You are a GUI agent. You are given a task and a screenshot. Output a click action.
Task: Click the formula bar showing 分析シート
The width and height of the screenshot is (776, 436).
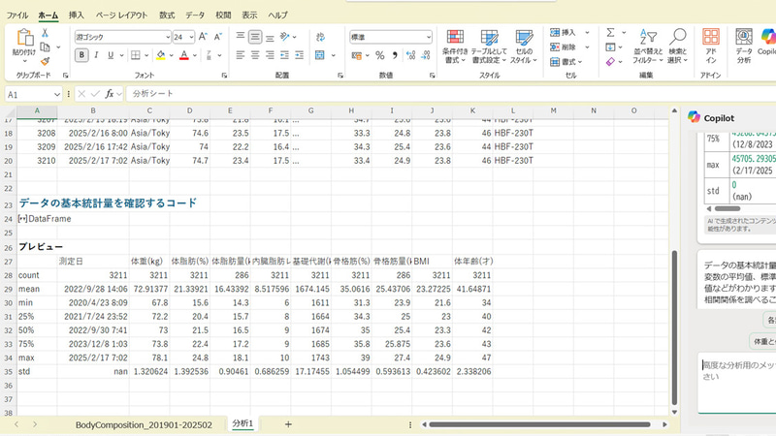[x=450, y=93]
